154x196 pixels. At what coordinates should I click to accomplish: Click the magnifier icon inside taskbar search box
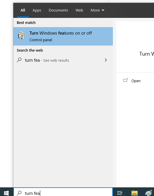tap(19, 193)
